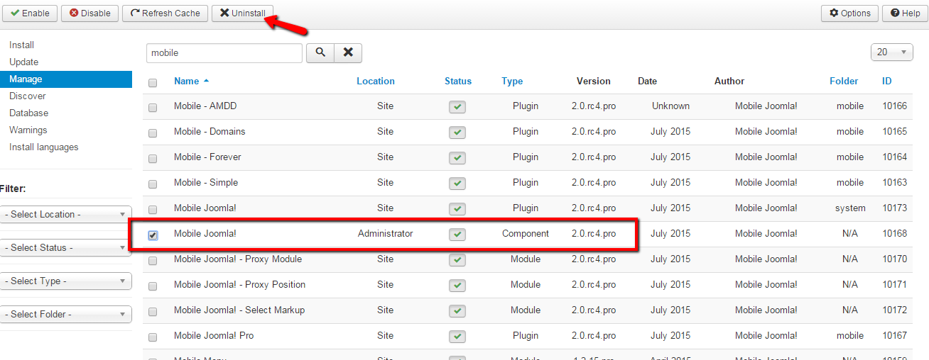The height and width of the screenshot is (360, 929).
Task: Toggle status icon for Mobile - Simple
Action: coord(457,183)
